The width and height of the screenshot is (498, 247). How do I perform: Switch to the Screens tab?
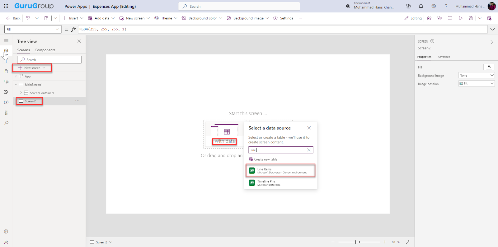pyautogui.click(x=24, y=50)
